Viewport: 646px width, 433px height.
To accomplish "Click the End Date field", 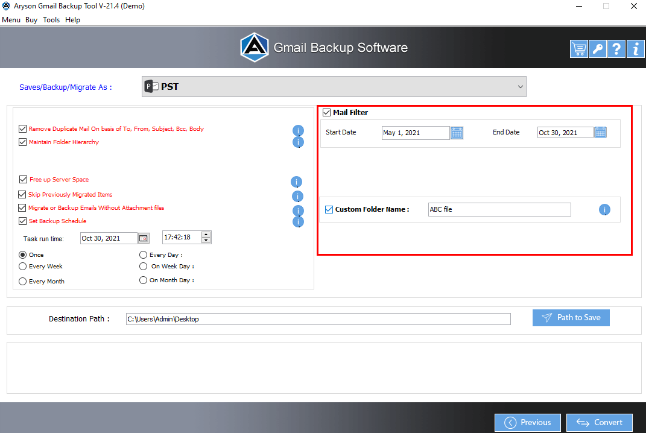I will [565, 133].
